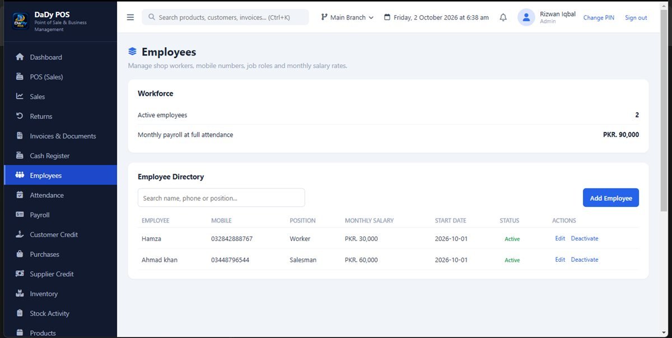
Task: Deactivate employee Ahmad khan
Action: [585, 260]
